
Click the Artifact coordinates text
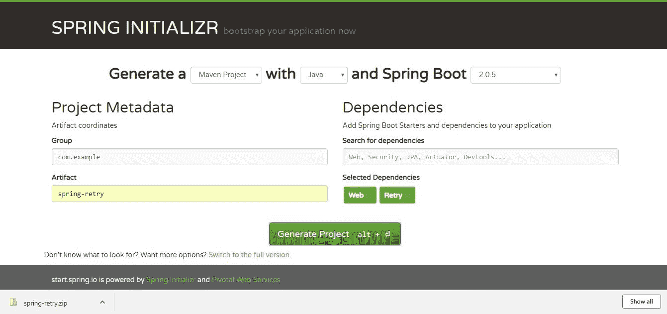[x=85, y=125]
